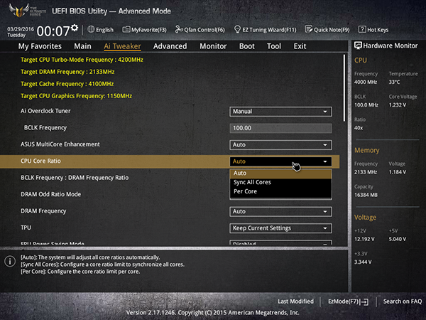Launch EZ Tuning Wizard(F11)
The height and width of the screenshot is (320, 426).
point(265,29)
